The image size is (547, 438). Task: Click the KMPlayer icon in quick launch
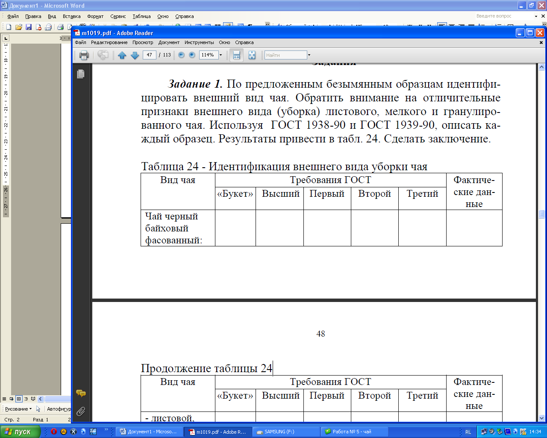click(x=93, y=432)
